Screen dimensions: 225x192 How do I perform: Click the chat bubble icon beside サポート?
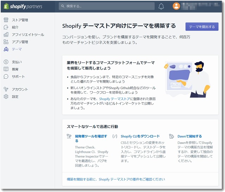[6, 77]
